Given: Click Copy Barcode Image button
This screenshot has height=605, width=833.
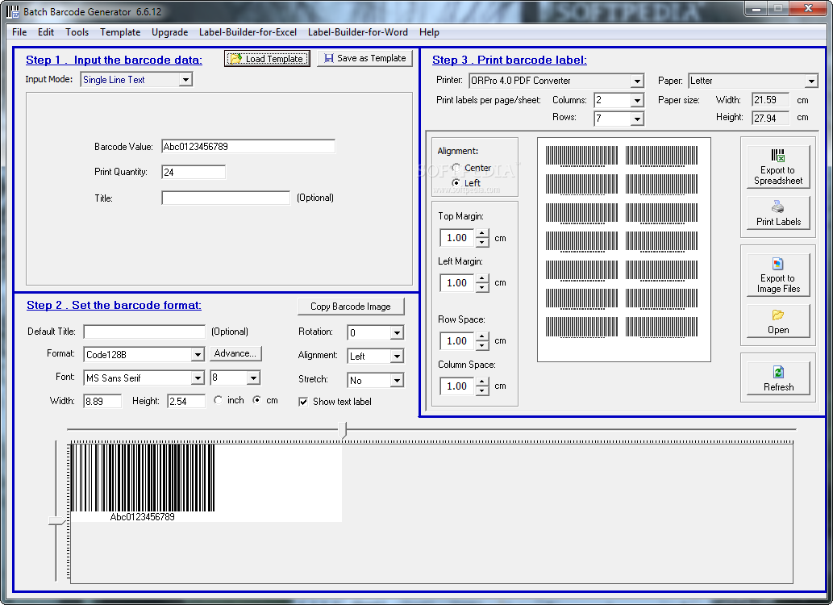Looking at the screenshot, I should (351, 307).
